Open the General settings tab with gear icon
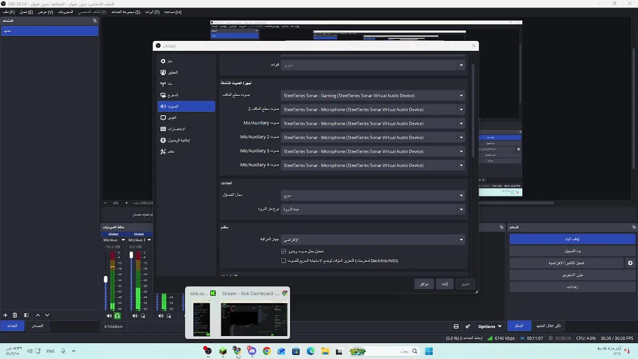 point(186,61)
